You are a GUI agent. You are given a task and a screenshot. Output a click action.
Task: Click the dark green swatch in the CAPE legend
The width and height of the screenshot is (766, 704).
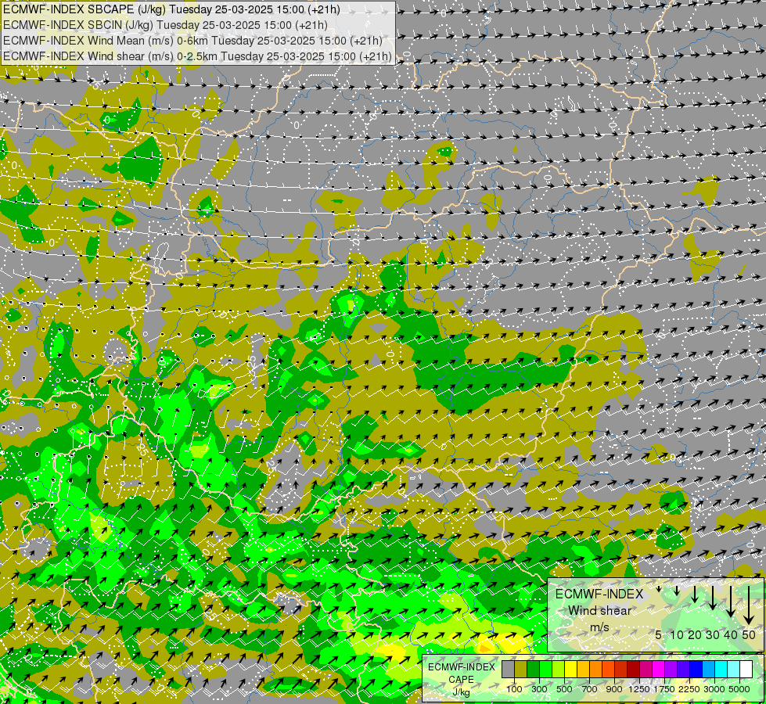pos(533,669)
